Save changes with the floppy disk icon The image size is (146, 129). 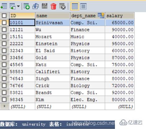[x=44, y=6]
